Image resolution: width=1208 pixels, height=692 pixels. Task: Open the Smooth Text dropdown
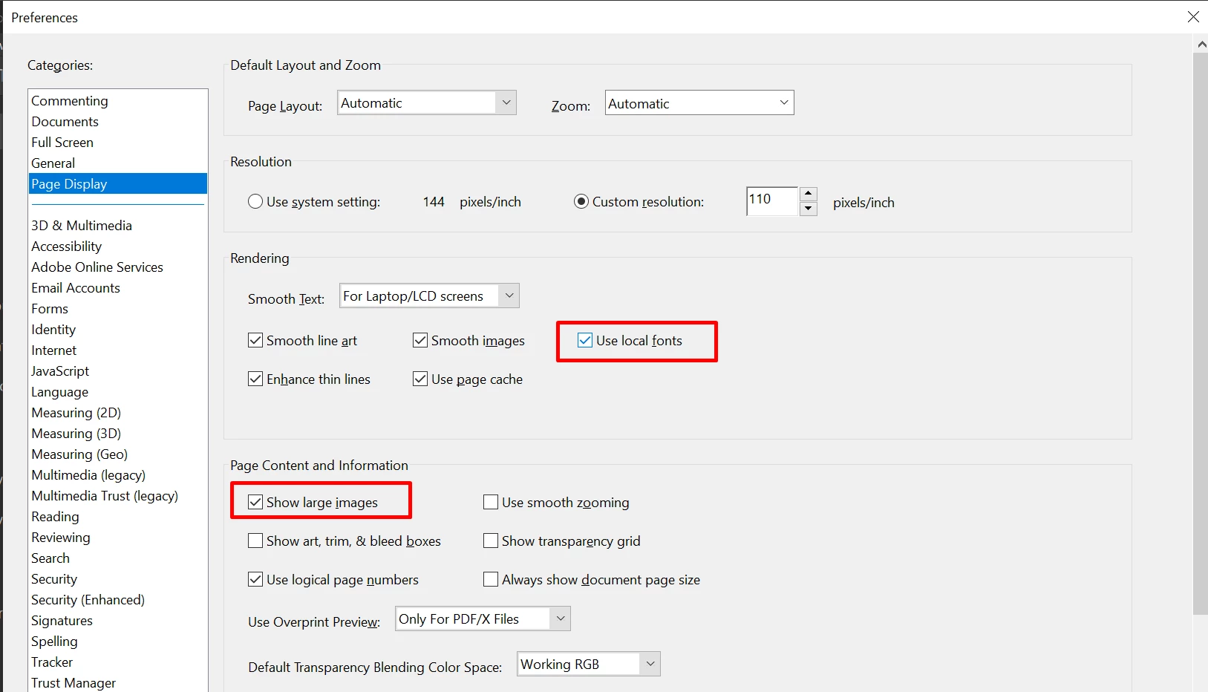[430, 296]
